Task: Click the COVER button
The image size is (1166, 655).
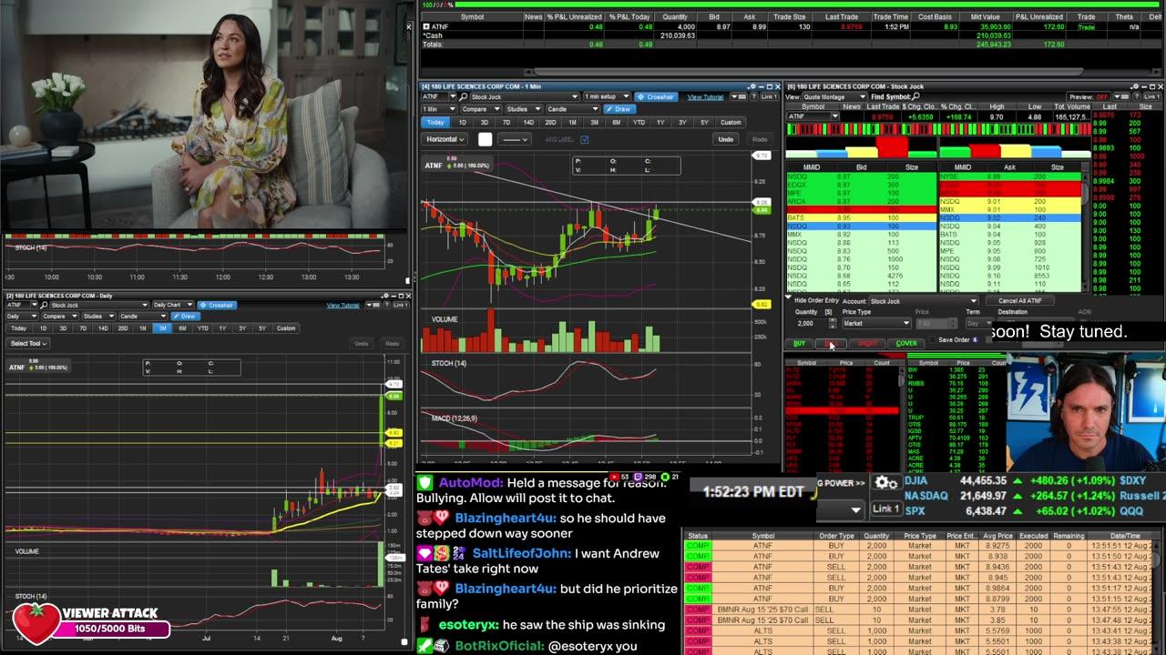Action: point(906,343)
